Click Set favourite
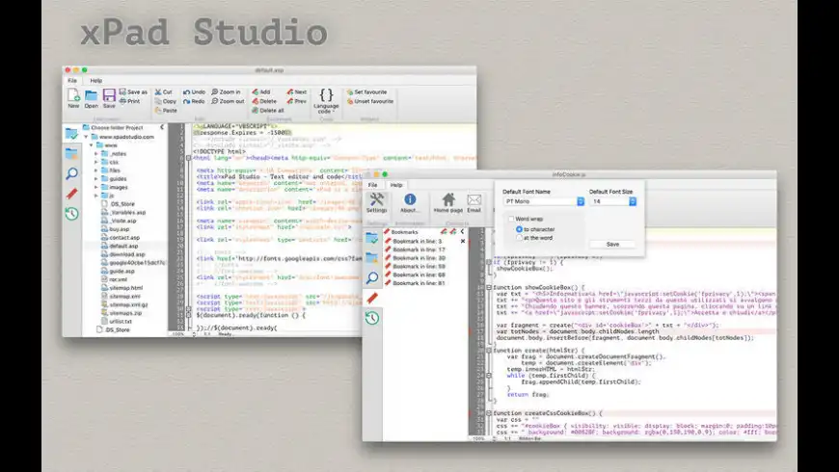The width and height of the screenshot is (839, 472). [x=366, y=92]
